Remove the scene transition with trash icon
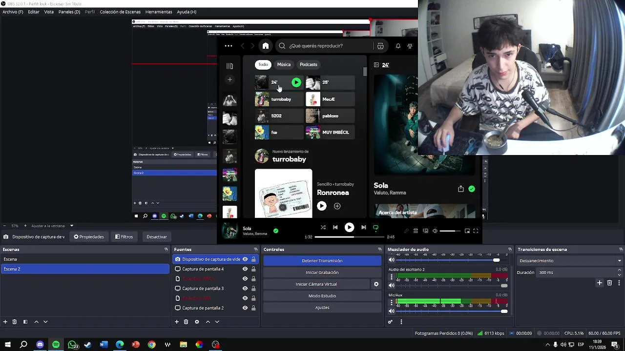Viewport: 625px width, 351px height. pos(609,283)
